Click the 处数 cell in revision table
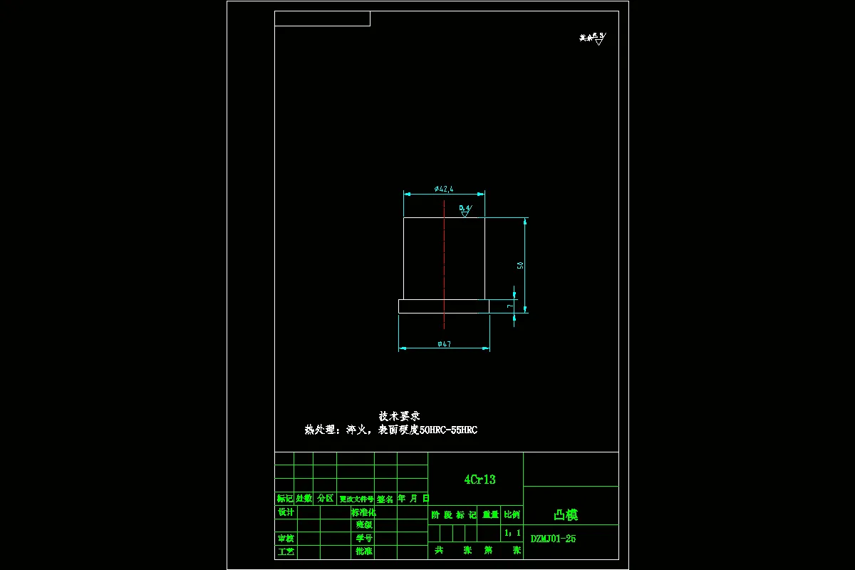The image size is (855, 570). [304, 499]
